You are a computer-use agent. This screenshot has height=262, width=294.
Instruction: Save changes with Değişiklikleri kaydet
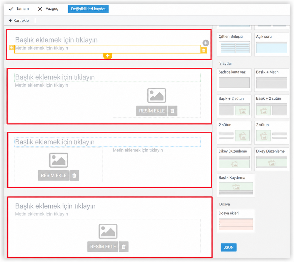click(88, 9)
